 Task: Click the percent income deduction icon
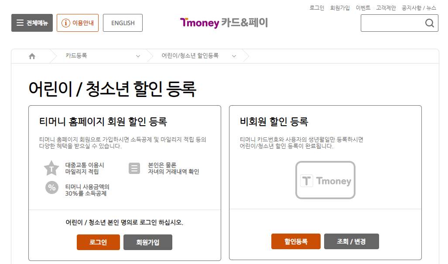(x=52, y=188)
